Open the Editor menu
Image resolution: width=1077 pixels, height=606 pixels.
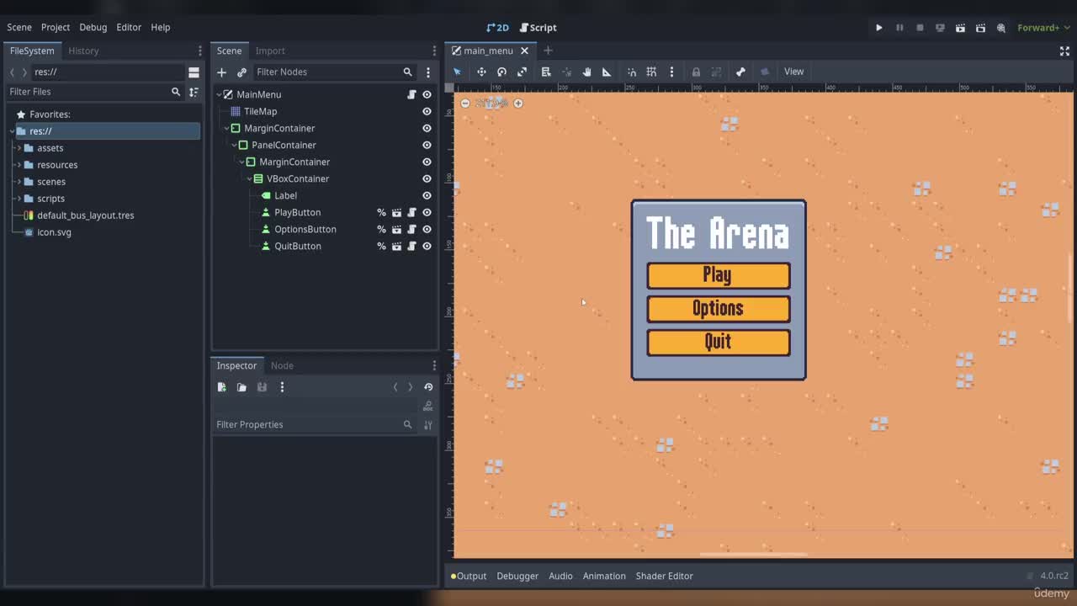pos(129,27)
